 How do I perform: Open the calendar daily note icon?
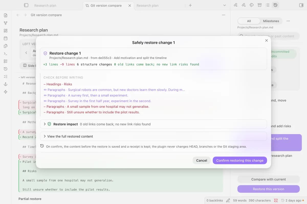pyautogui.click(x=6, y=38)
